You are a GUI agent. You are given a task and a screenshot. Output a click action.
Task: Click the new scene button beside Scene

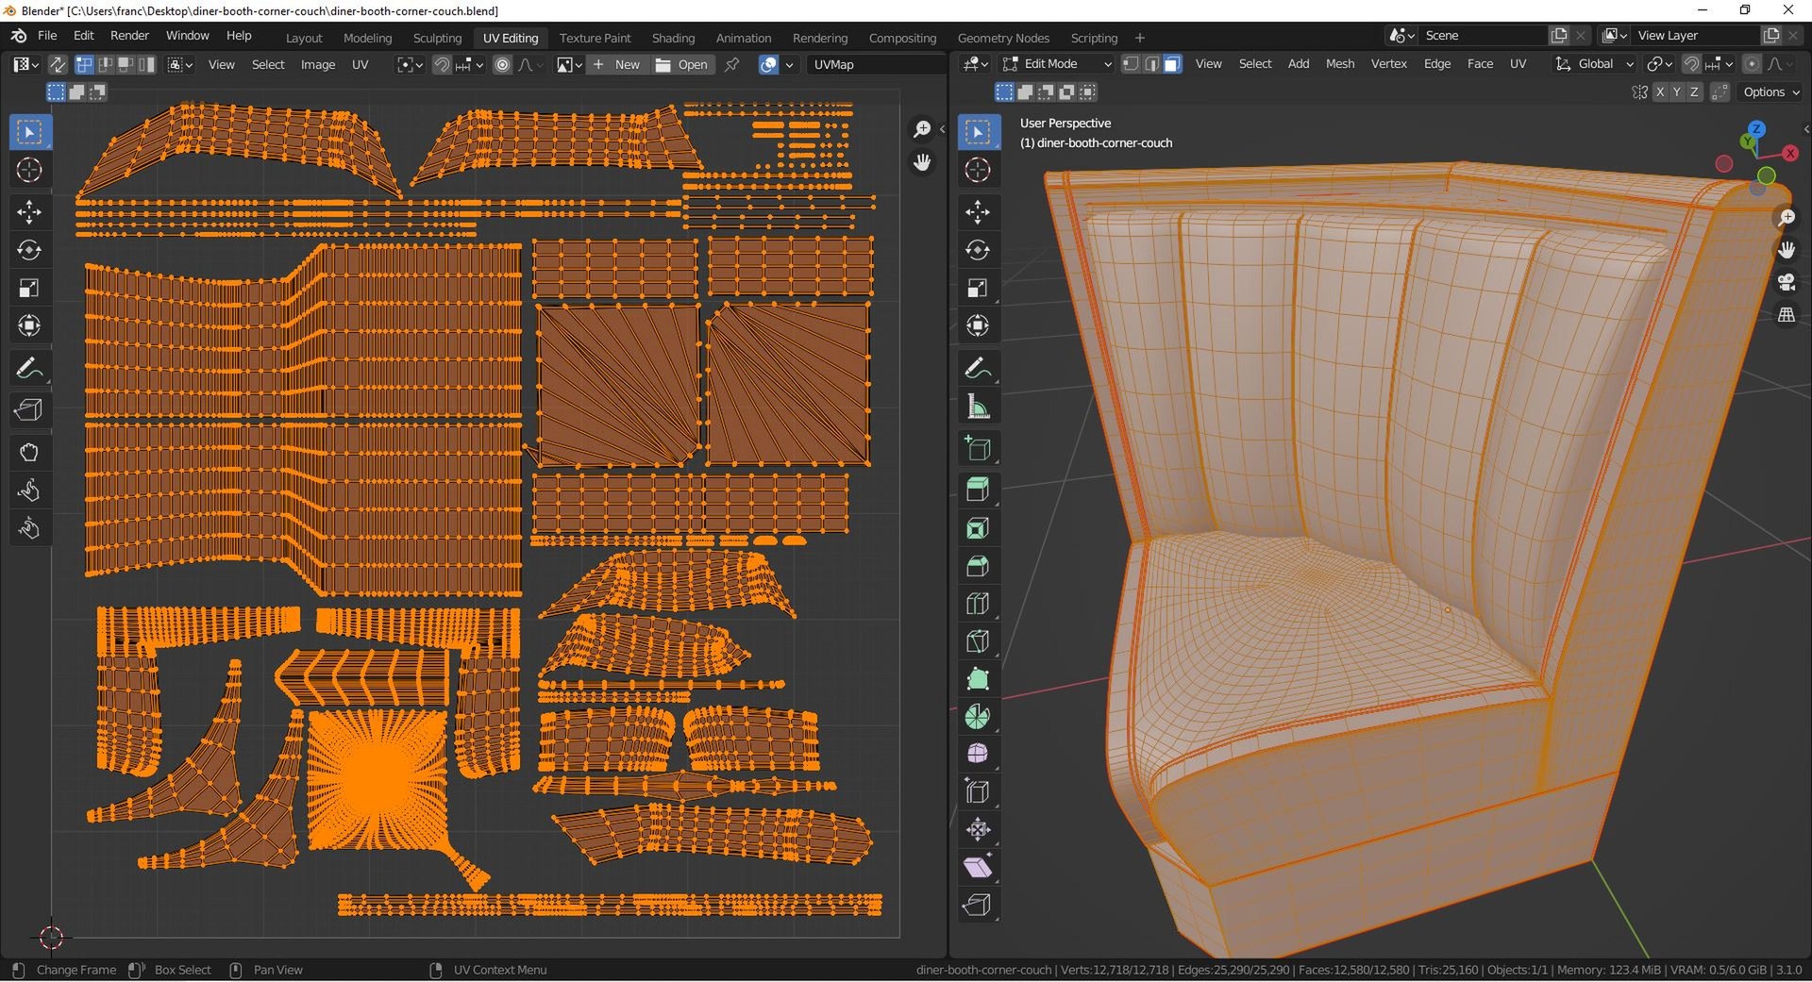[1559, 35]
